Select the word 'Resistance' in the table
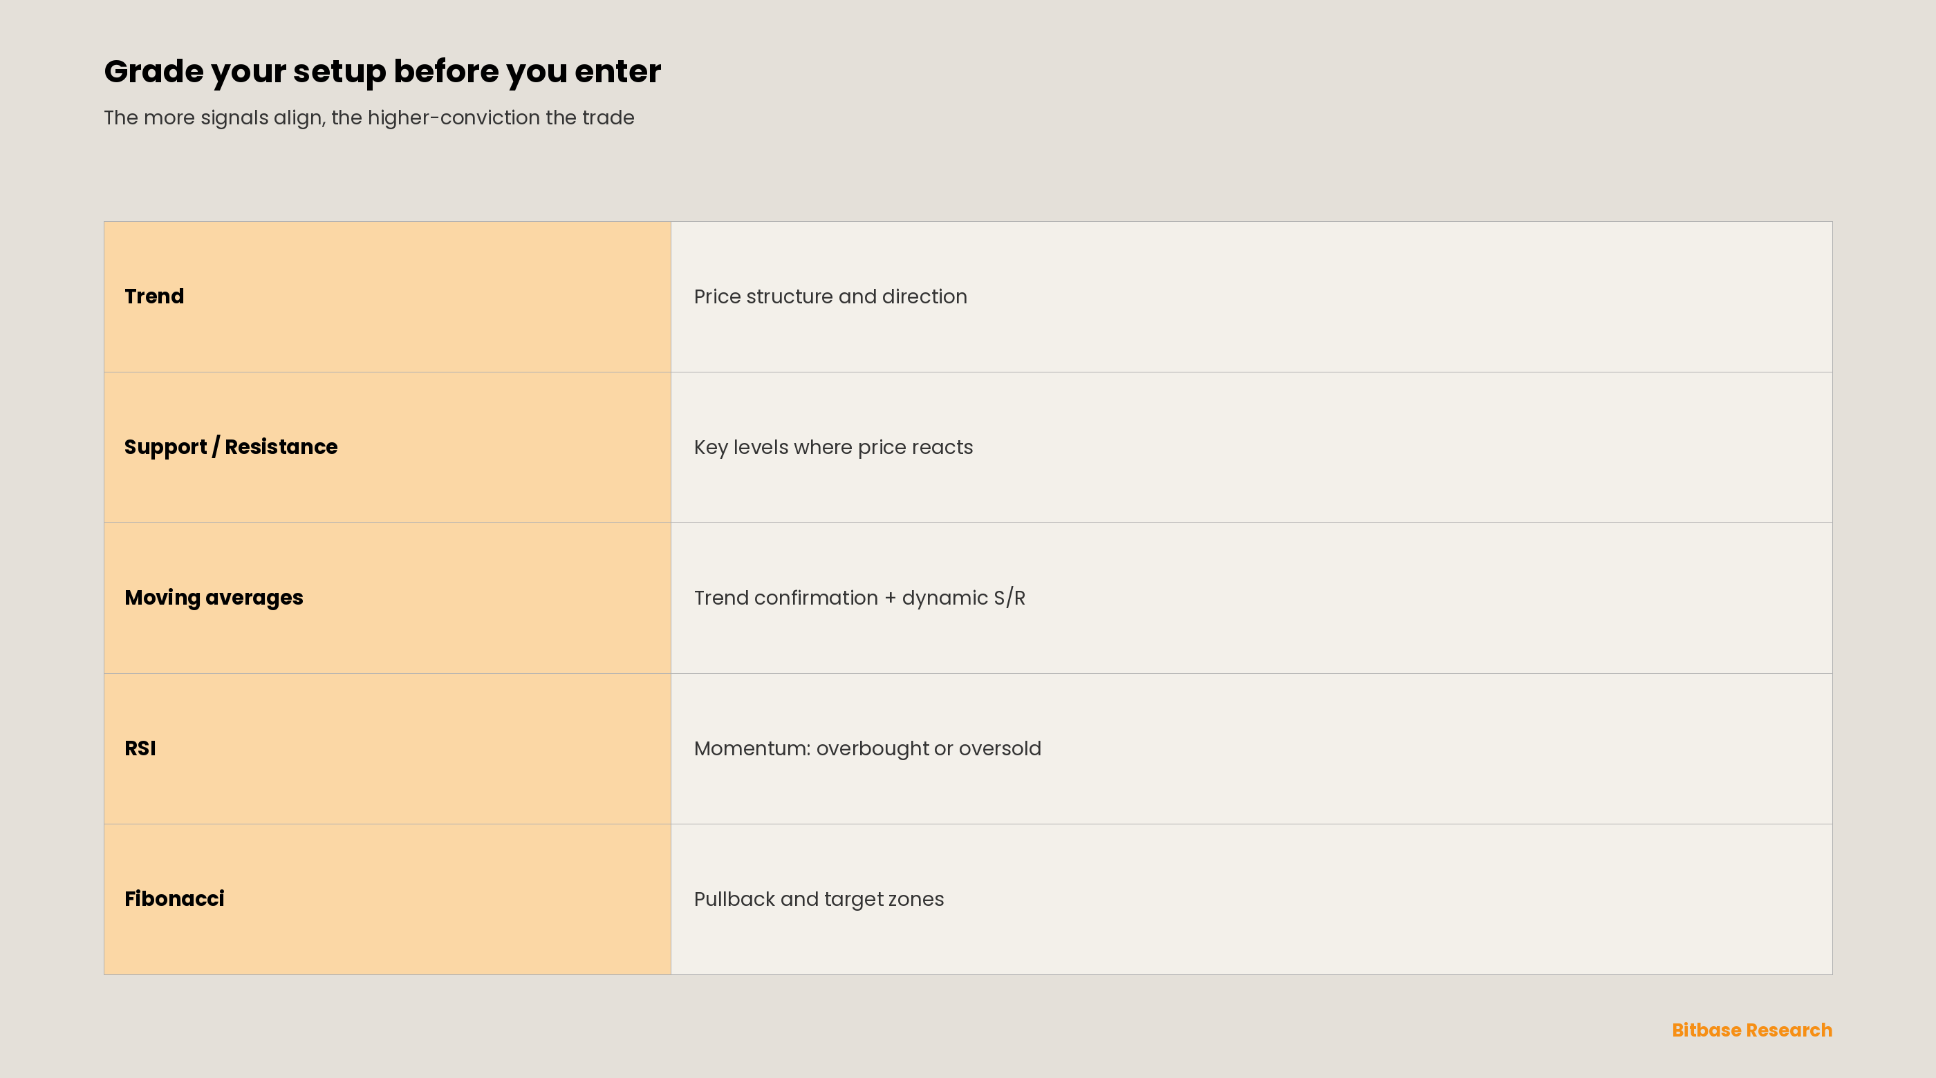1936x1078 pixels. click(281, 447)
